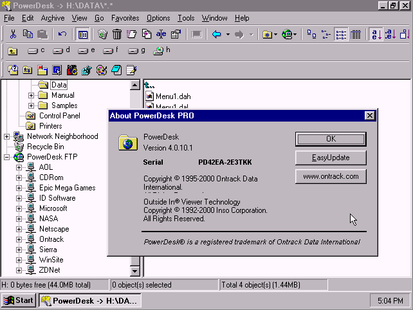Expand the ZDNet FTP site
Image resolution: width=413 pixels, height=310 pixels.
pyautogui.click(x=19, y=270)
